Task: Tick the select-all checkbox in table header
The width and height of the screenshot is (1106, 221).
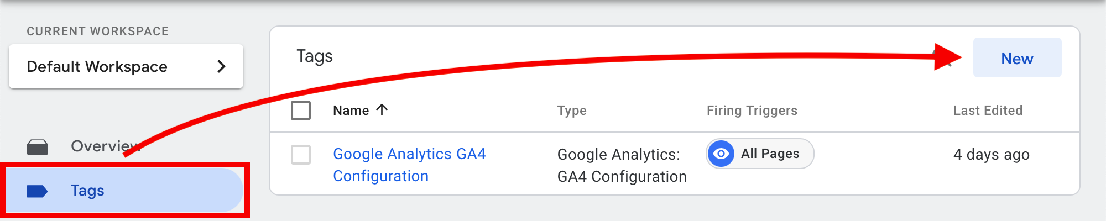Action: pyautogui.click(x=301, y=110)
